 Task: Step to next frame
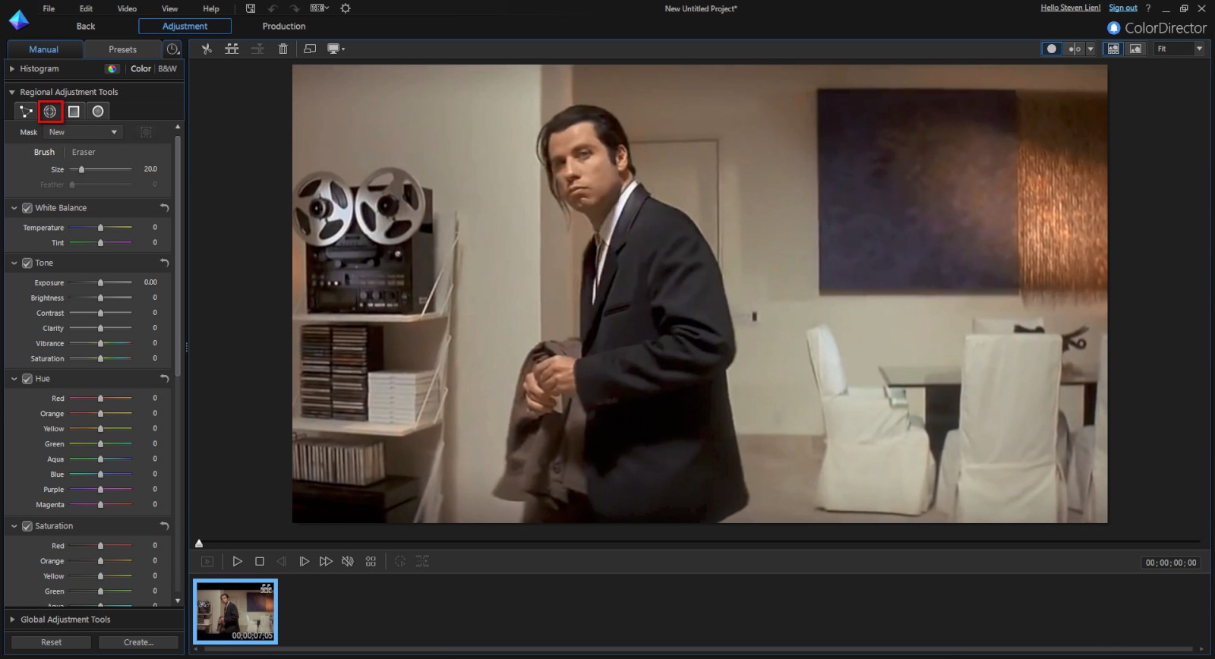click(x=304, y=561)
